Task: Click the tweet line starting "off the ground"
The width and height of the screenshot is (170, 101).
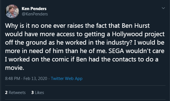Action: click(x=85, y=43)
